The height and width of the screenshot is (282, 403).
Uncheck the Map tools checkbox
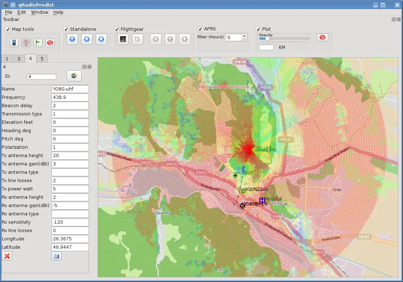click(x=8, y=29)
